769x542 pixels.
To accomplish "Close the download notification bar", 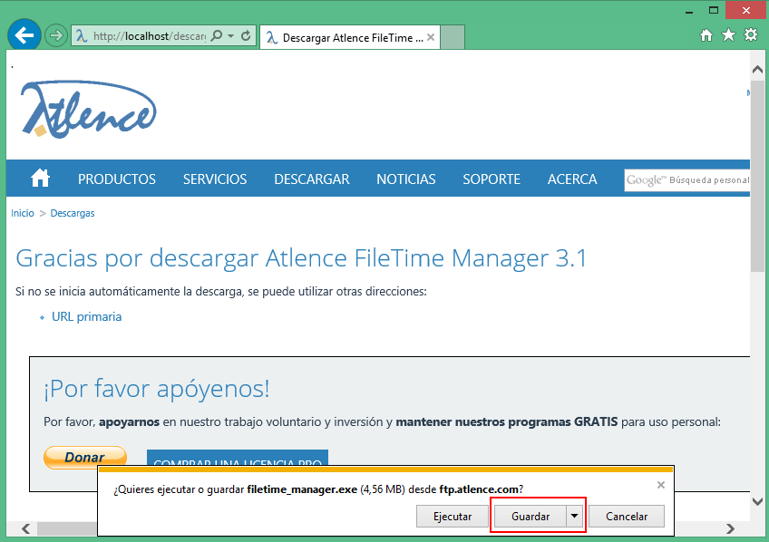I will coord(660,485).
